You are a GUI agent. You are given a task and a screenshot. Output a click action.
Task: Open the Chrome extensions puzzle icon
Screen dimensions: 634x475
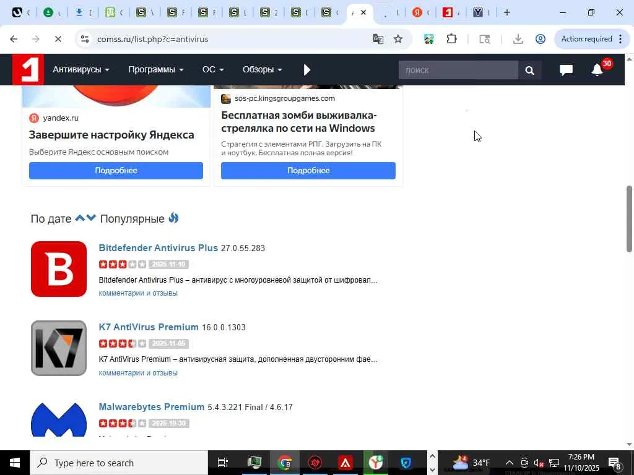[x=451, y=39]
